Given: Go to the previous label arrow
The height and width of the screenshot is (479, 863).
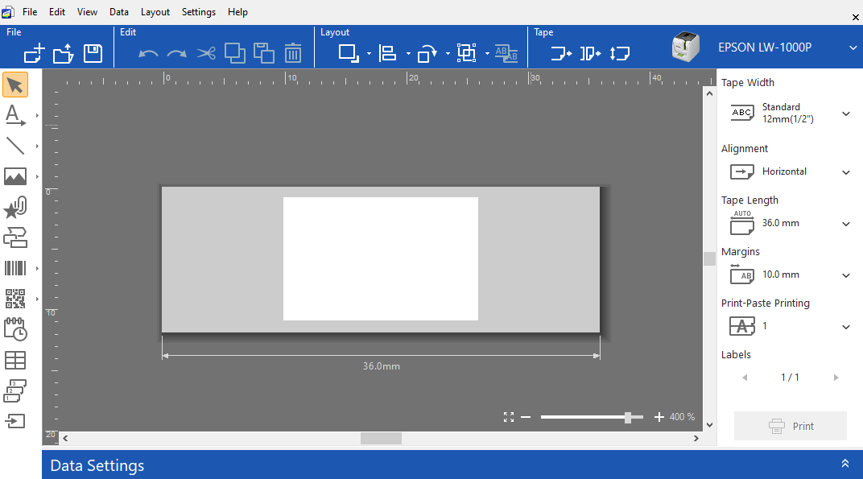Looking at the screenshot, I should point(745,378).
